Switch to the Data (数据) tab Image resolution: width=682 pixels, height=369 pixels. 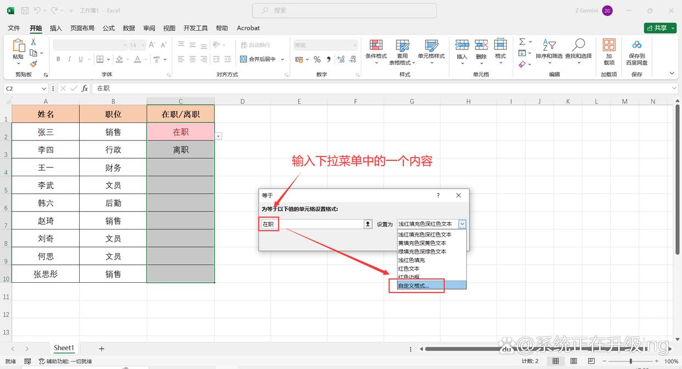pos(129,28)
